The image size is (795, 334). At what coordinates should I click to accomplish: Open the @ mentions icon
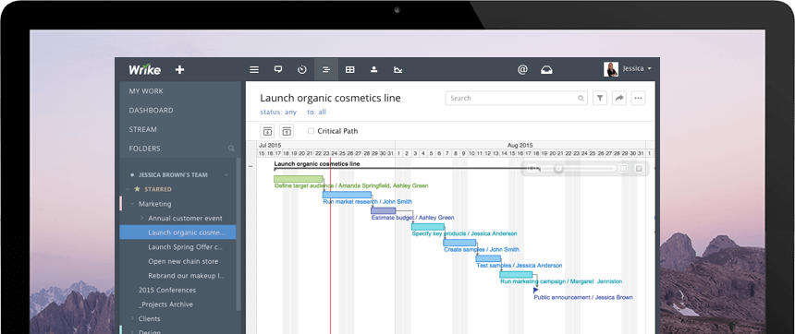[x=522, y=70]
